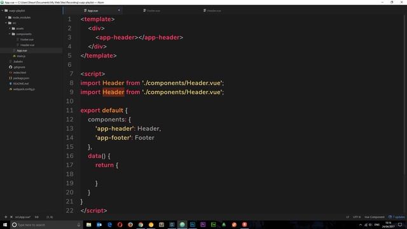The height and width of the screenshot is (229, 407).
Task: Select App.vue in the file tree
Action: 22,50
